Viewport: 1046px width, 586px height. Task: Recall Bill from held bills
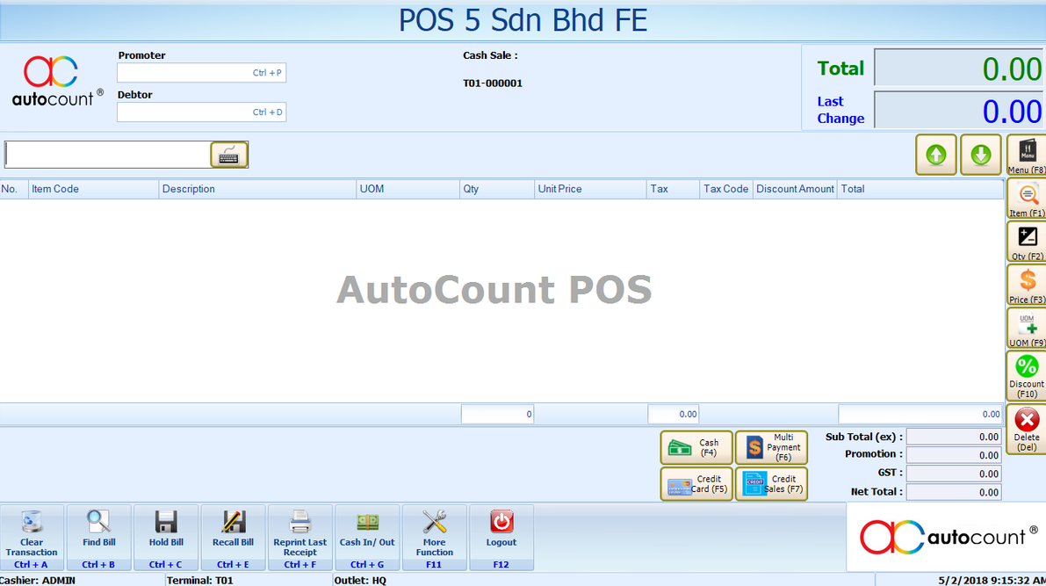[x=233, y=538]
